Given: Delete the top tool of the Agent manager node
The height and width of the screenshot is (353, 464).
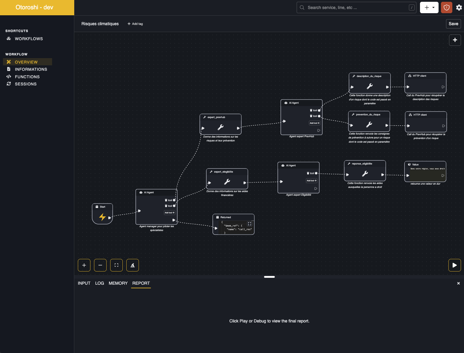Looking at the screenshot, I should (x=166, y=200).
